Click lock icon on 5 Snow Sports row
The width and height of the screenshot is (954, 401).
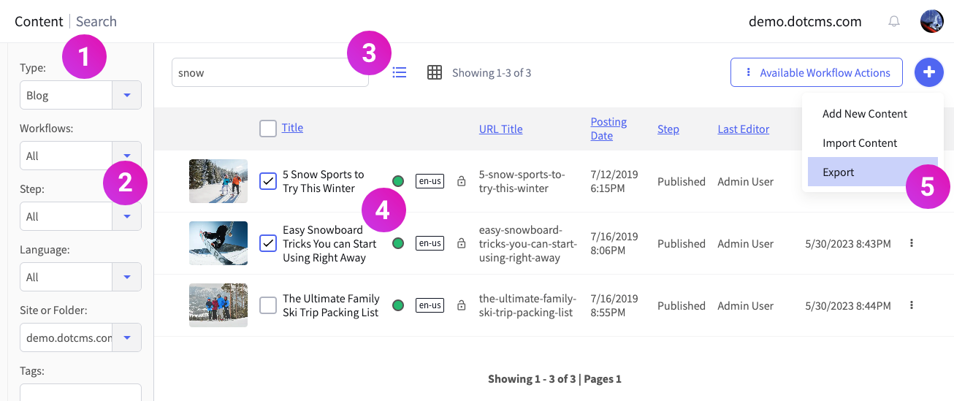tap(461, 181)
